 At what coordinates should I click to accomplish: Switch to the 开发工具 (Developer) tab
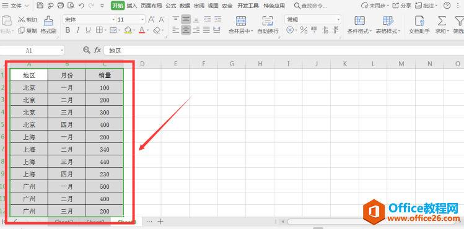click(x=248, y=6)
